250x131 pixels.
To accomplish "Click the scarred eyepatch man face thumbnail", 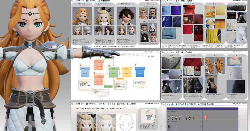I will tap(144, 13).
